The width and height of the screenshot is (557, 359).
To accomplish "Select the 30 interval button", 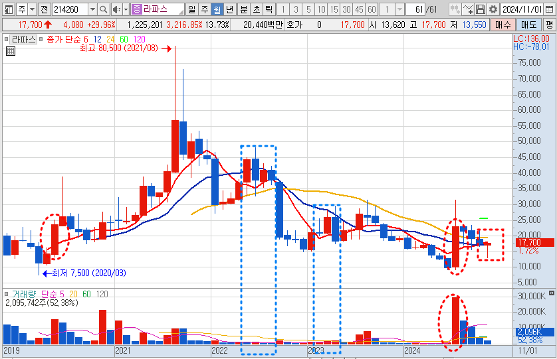I will pyautogui.click(x=347, y=9).
